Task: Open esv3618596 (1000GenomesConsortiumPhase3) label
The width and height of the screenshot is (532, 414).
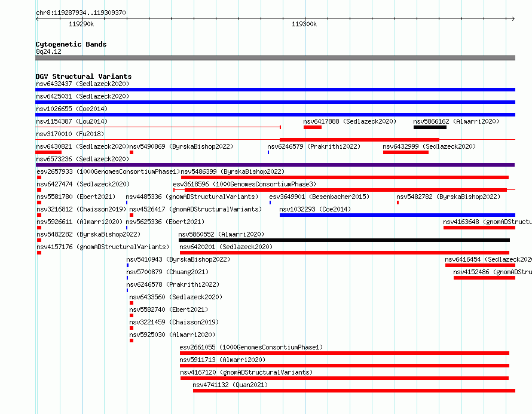Action: click(244, 184)
